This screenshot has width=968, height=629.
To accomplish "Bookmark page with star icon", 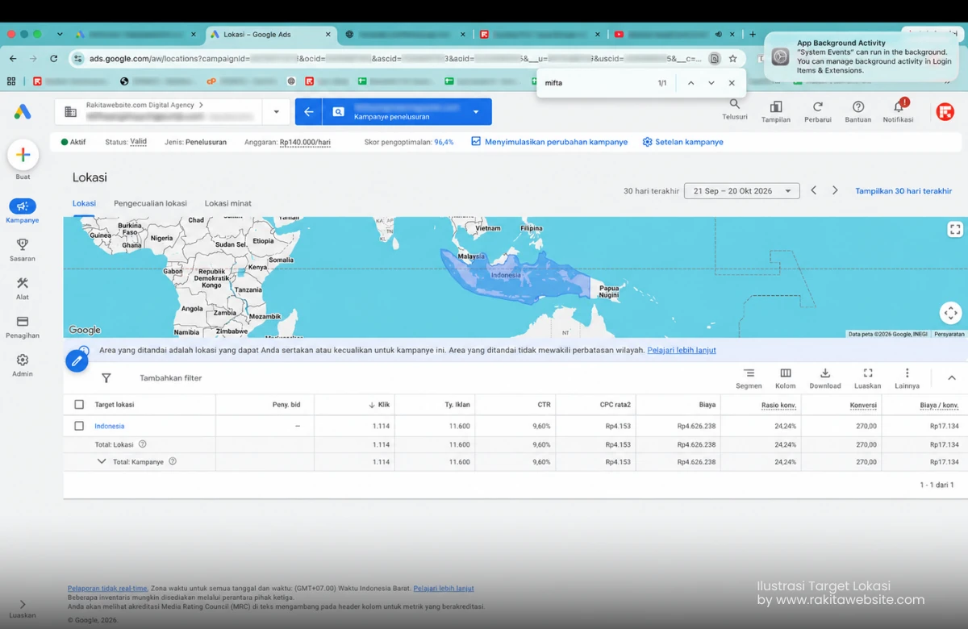I will [x=732, y=58].
